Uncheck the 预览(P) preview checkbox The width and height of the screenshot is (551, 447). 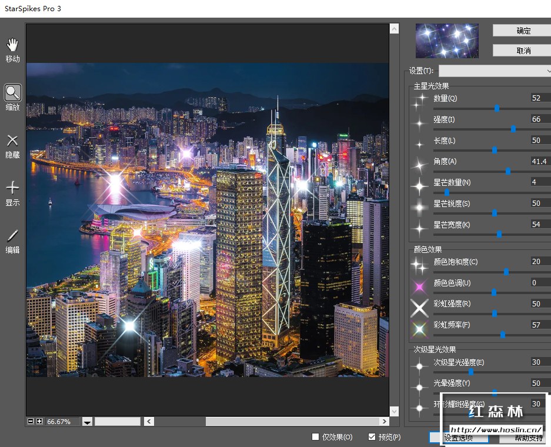coord(372,436)
